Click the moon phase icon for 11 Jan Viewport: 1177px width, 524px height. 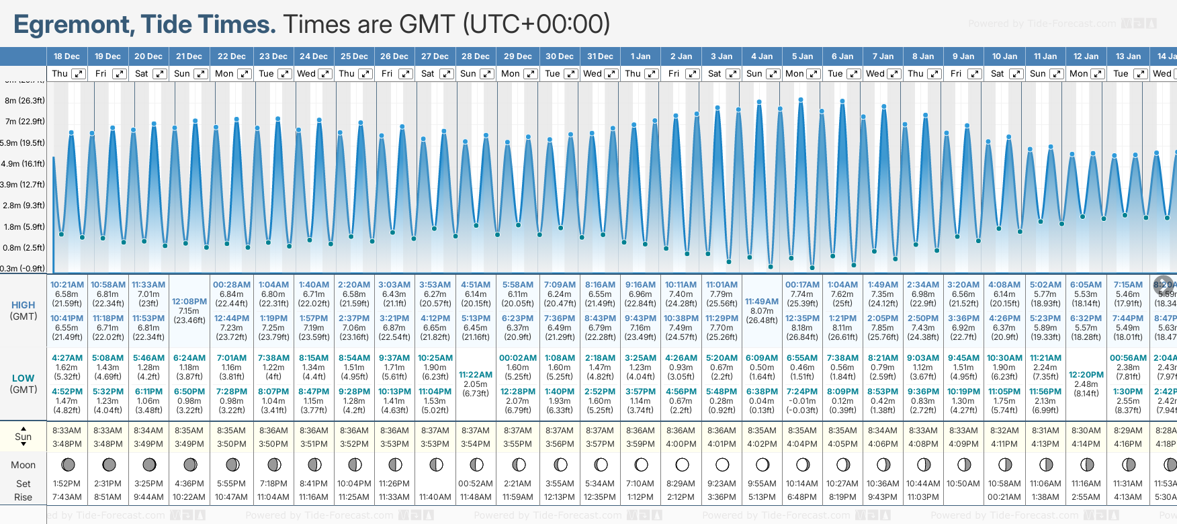1046,464
